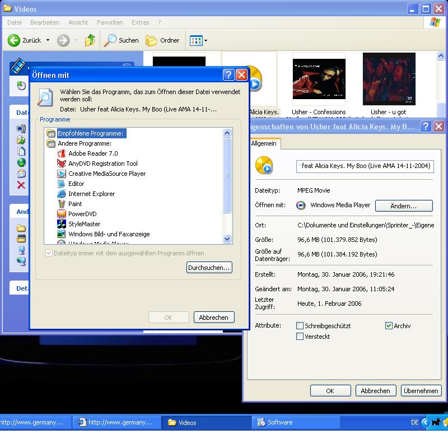Enable the Schreibgeschützt checkbox
448x448 pixels.
[300, 325]
